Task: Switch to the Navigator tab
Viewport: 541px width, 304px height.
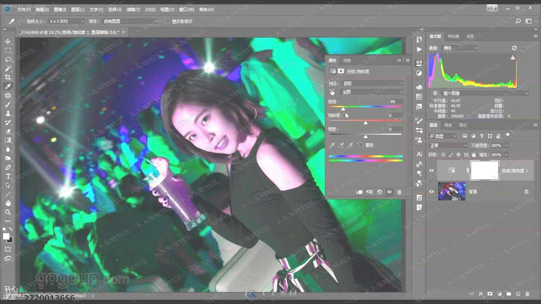Action: [453, 36]
